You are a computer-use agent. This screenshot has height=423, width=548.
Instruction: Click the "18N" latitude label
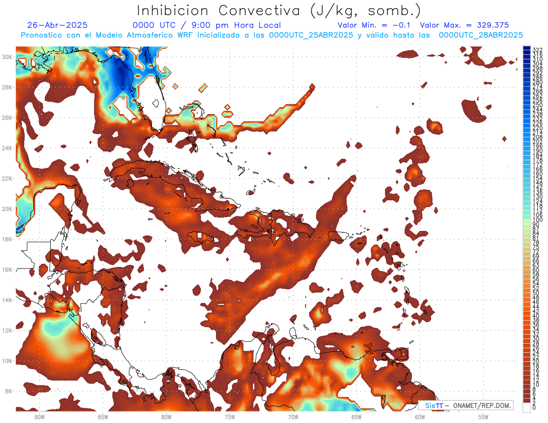click(8, 240)
